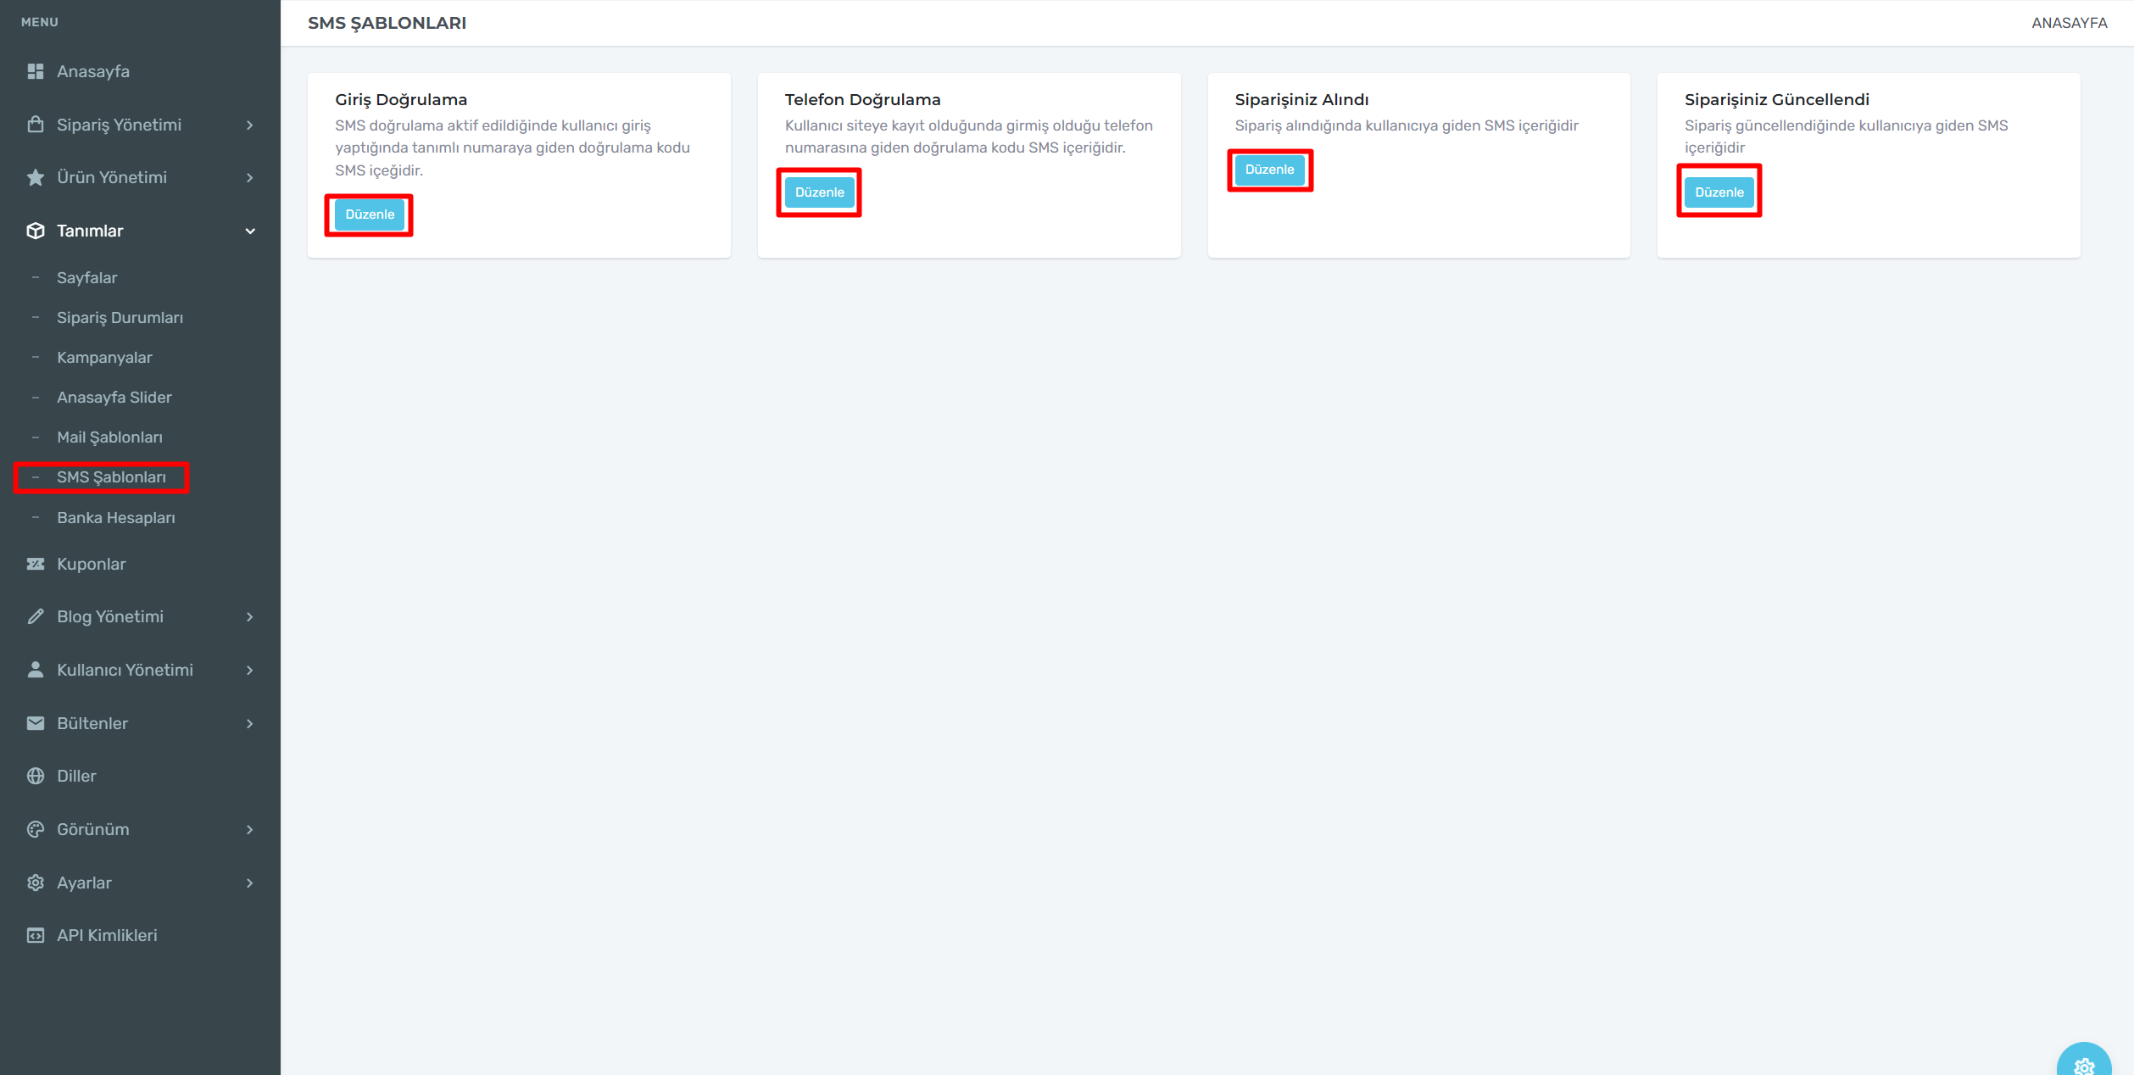Open Mail Şablonları menu item
2134x1075 pixels.
[x=109, y=437]
